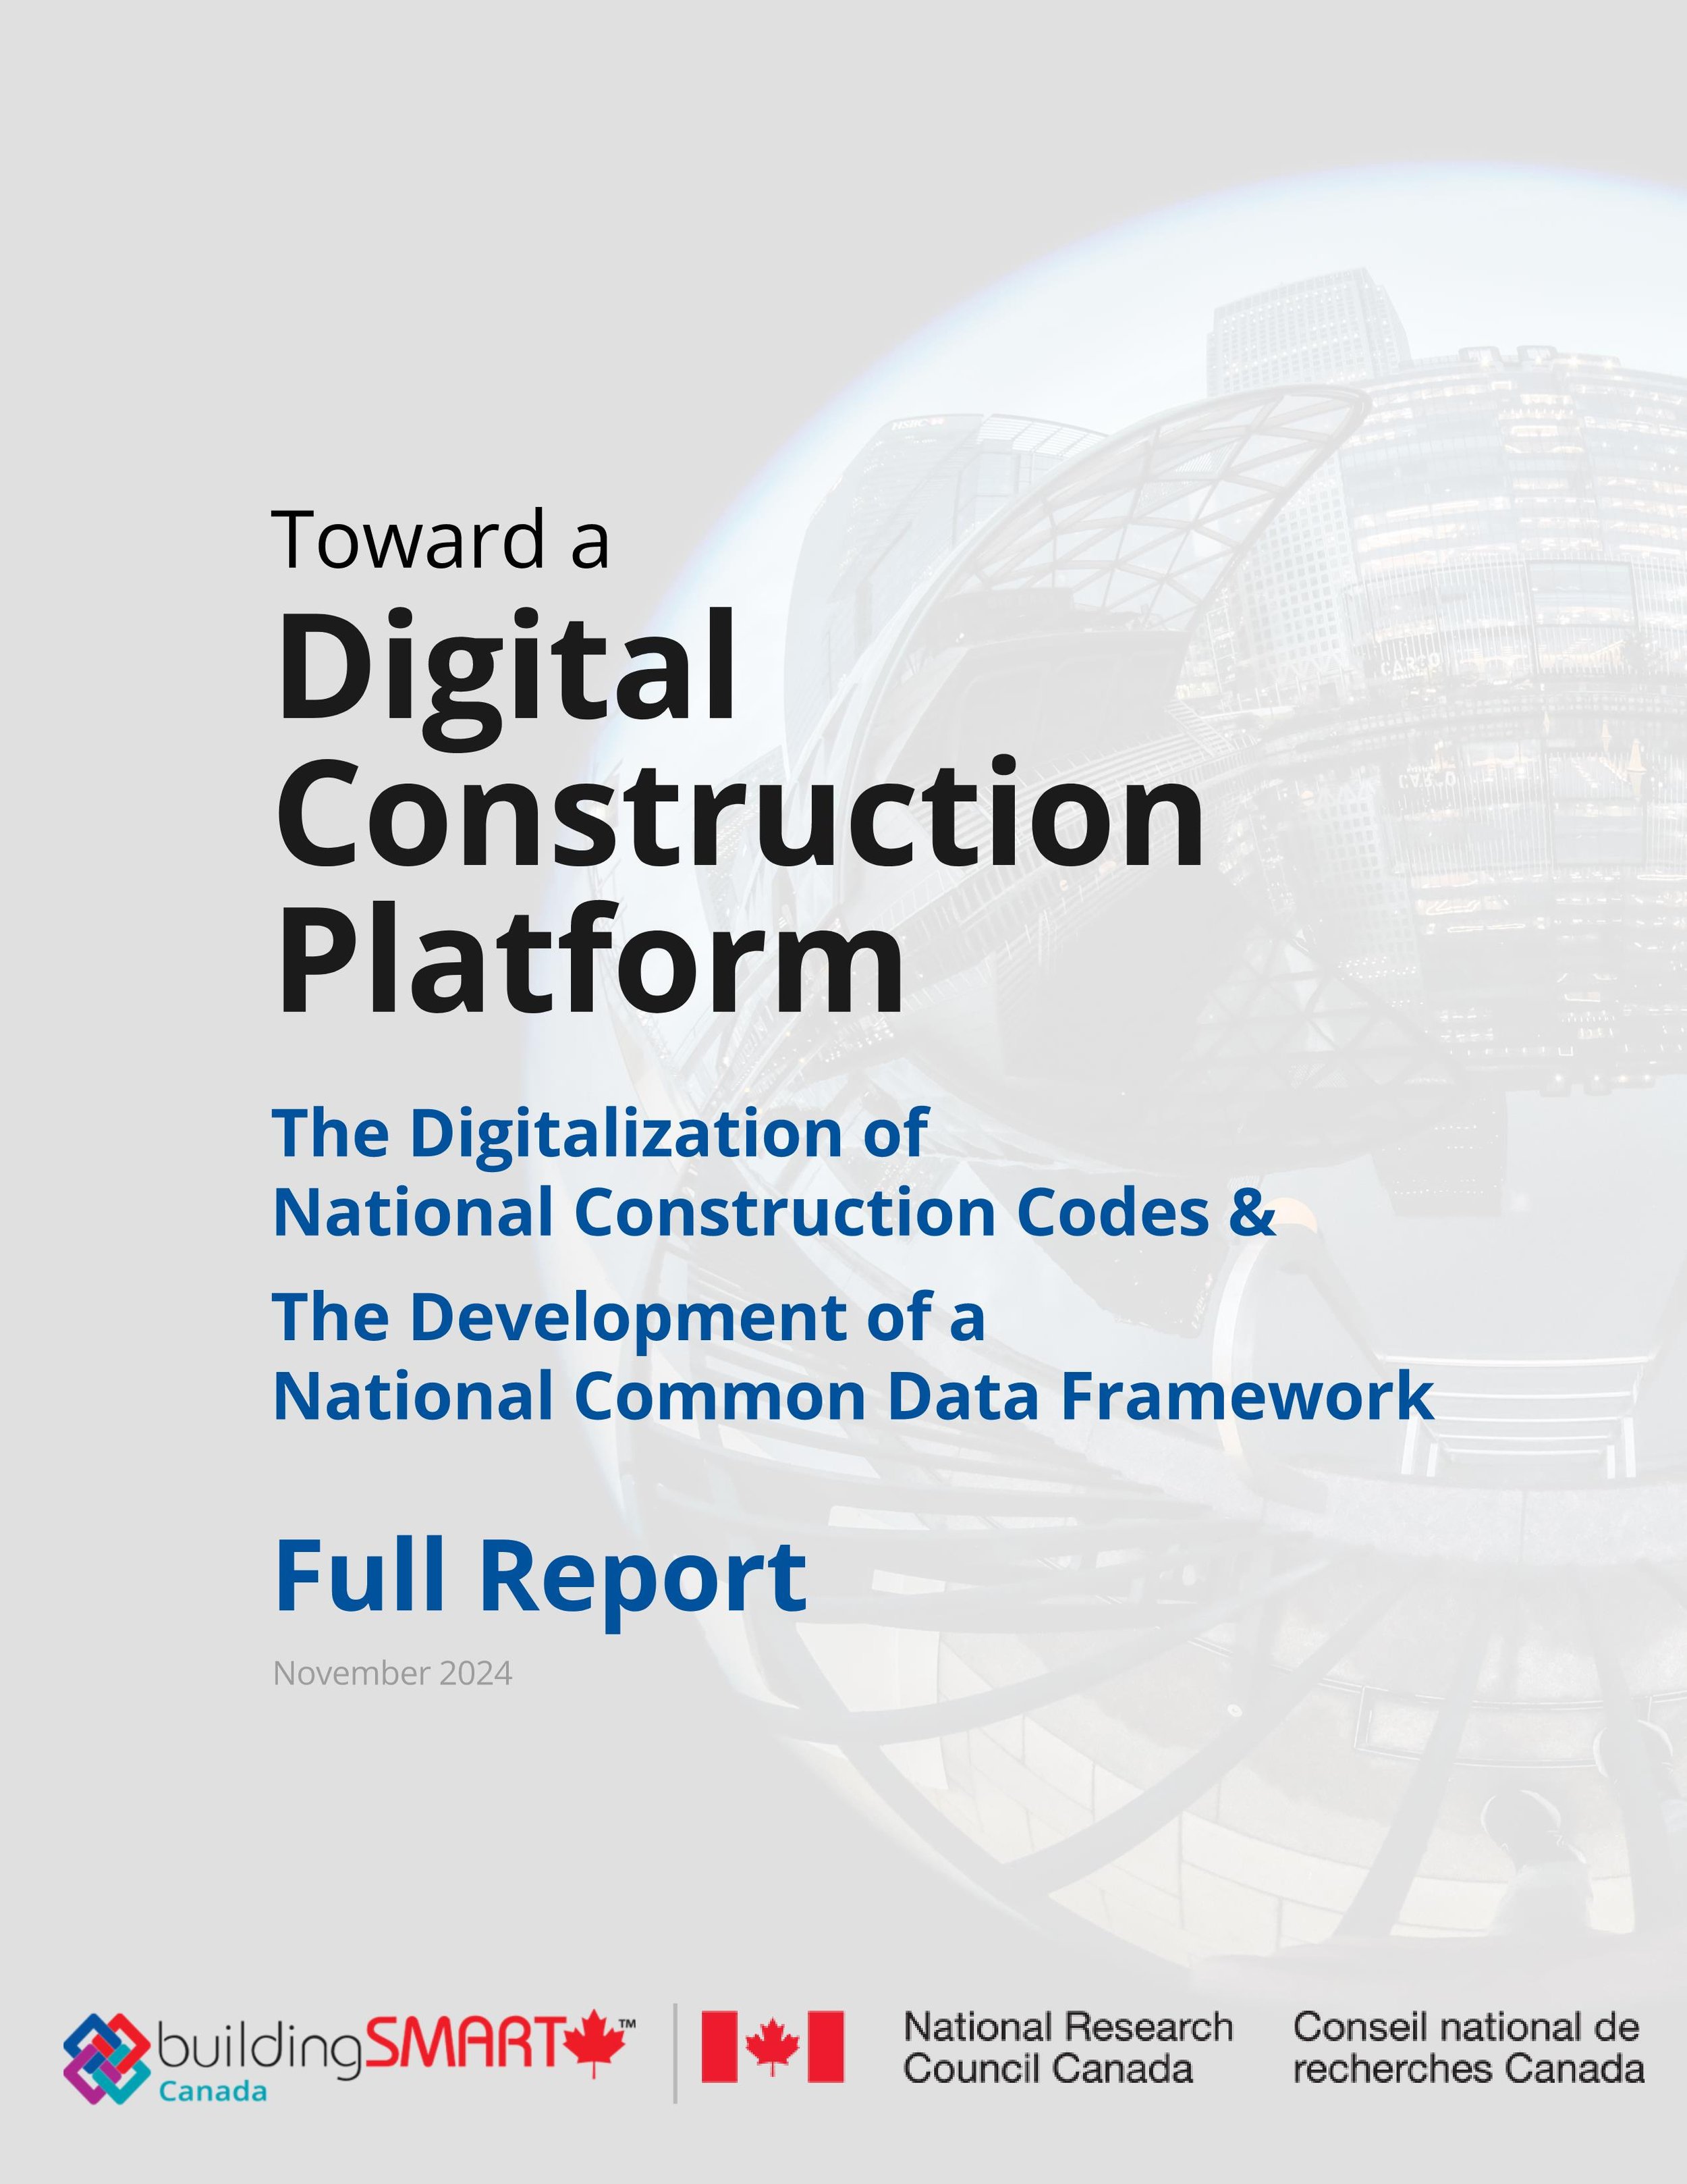Click 'The Digitalization of' subtitle line
1687x2184 pixels.
point(600,1133)
